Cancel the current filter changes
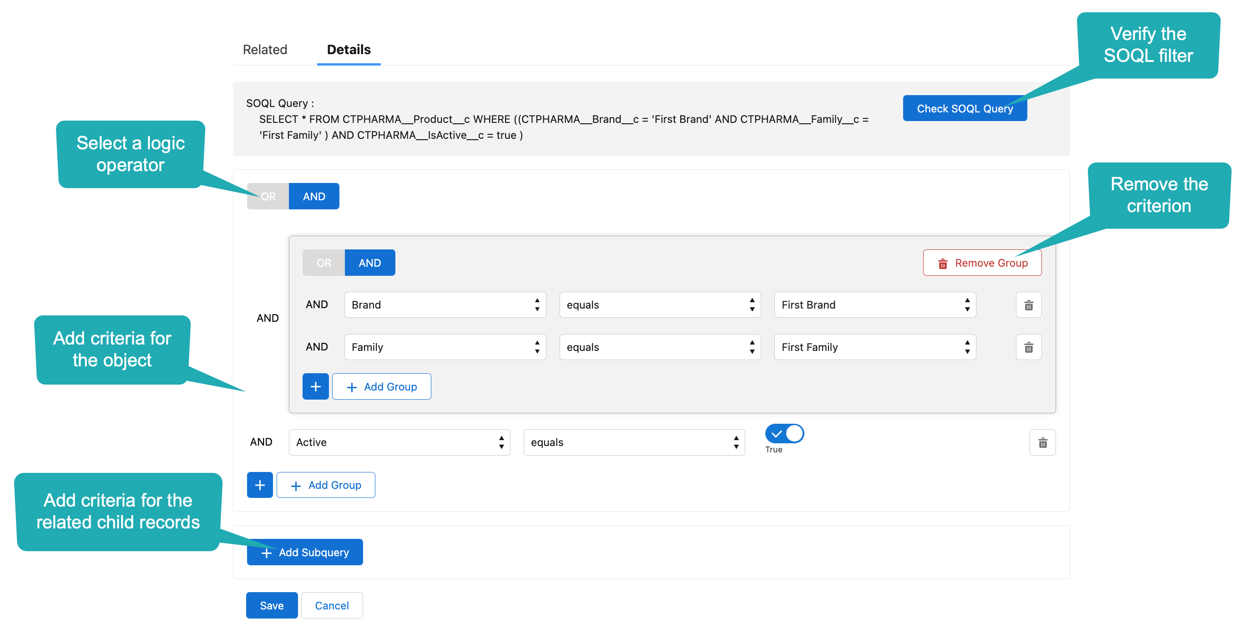The image size is (1243, 629). click(x=332, y=605)
